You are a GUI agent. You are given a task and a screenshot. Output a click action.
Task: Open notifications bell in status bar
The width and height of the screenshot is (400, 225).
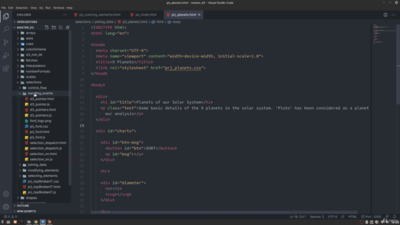pyautogui.click(x=394, y=217)
